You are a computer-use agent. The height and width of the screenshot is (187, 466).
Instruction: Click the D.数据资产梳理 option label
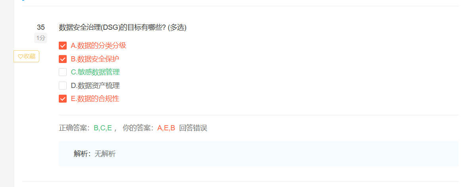pos(95,86)
